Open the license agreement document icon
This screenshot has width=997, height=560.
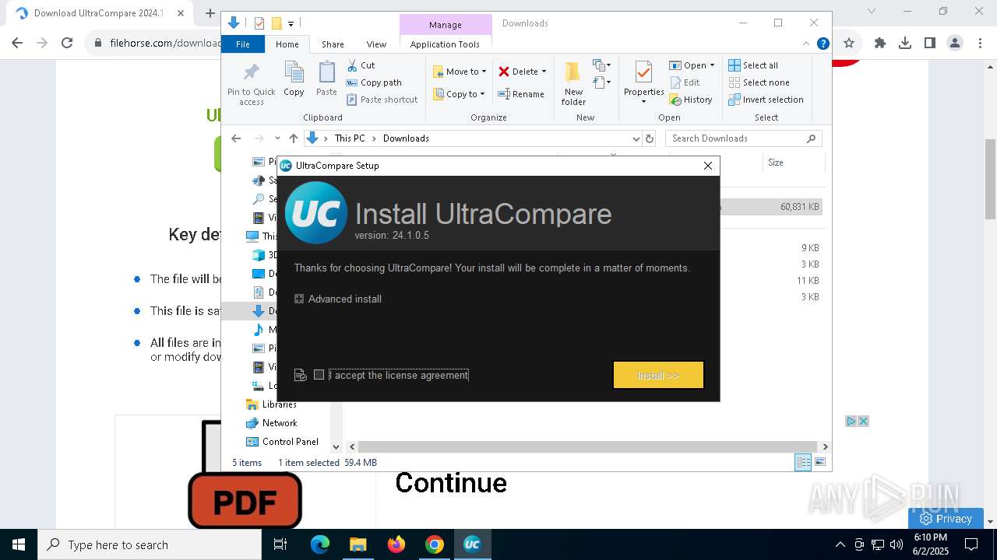(301, 375)
